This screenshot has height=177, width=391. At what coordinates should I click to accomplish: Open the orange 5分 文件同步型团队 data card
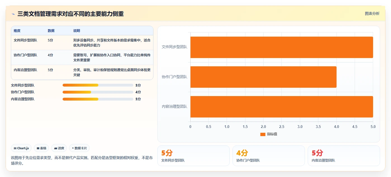[x=193, y=156]
